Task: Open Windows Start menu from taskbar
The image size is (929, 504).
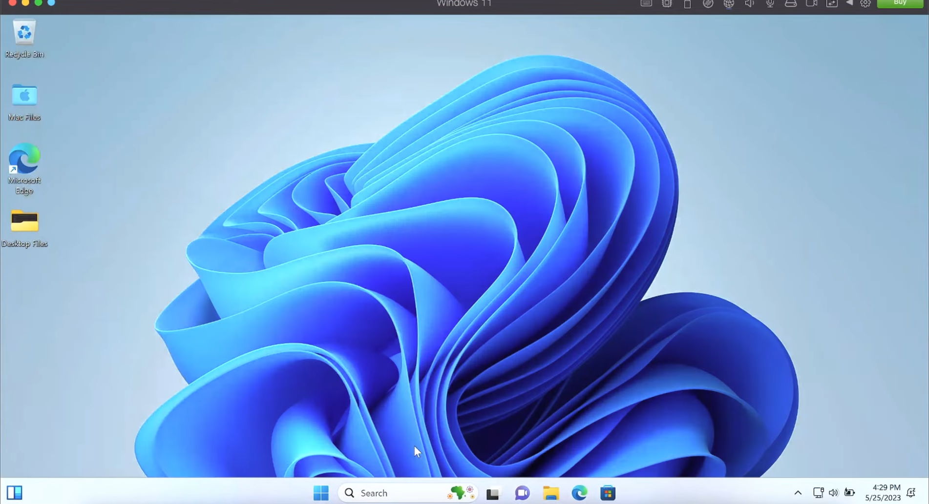Action: click(321, 493)
